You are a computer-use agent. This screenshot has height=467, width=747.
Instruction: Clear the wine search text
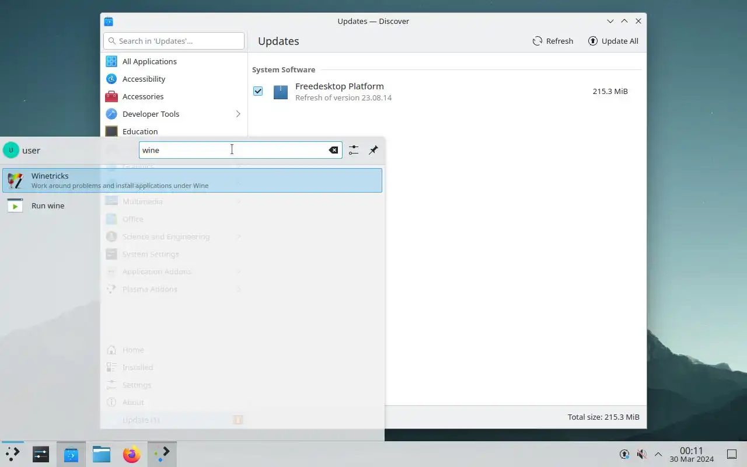pos(333,150)
